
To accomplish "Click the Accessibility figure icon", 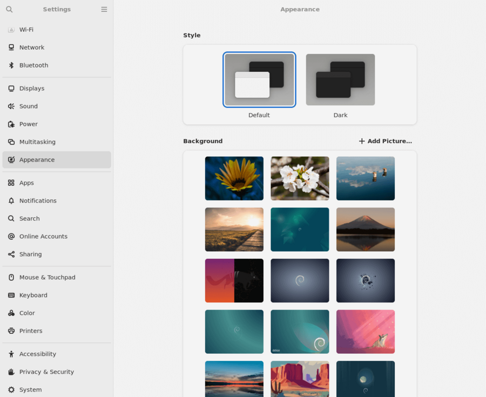I will pos(11,354).
